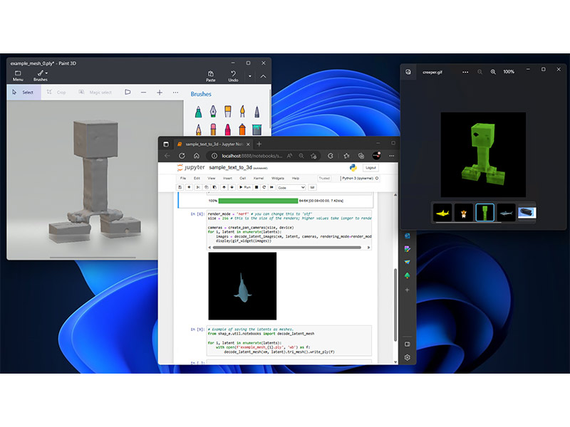Image resolution: width=570 pixels, height=427 pixels.
Task: Click the Trusted notebook indicator
Action: coord(324,179)
